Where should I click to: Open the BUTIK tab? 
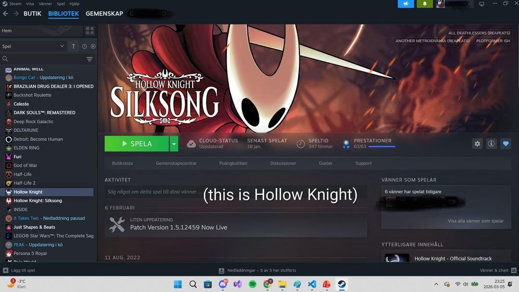coord(33,14)
